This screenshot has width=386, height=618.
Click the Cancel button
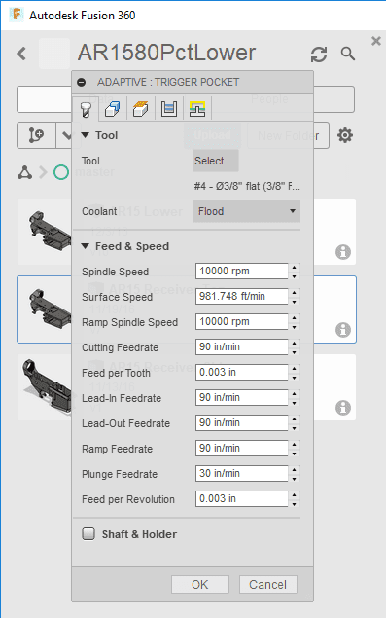coord(267,584)
